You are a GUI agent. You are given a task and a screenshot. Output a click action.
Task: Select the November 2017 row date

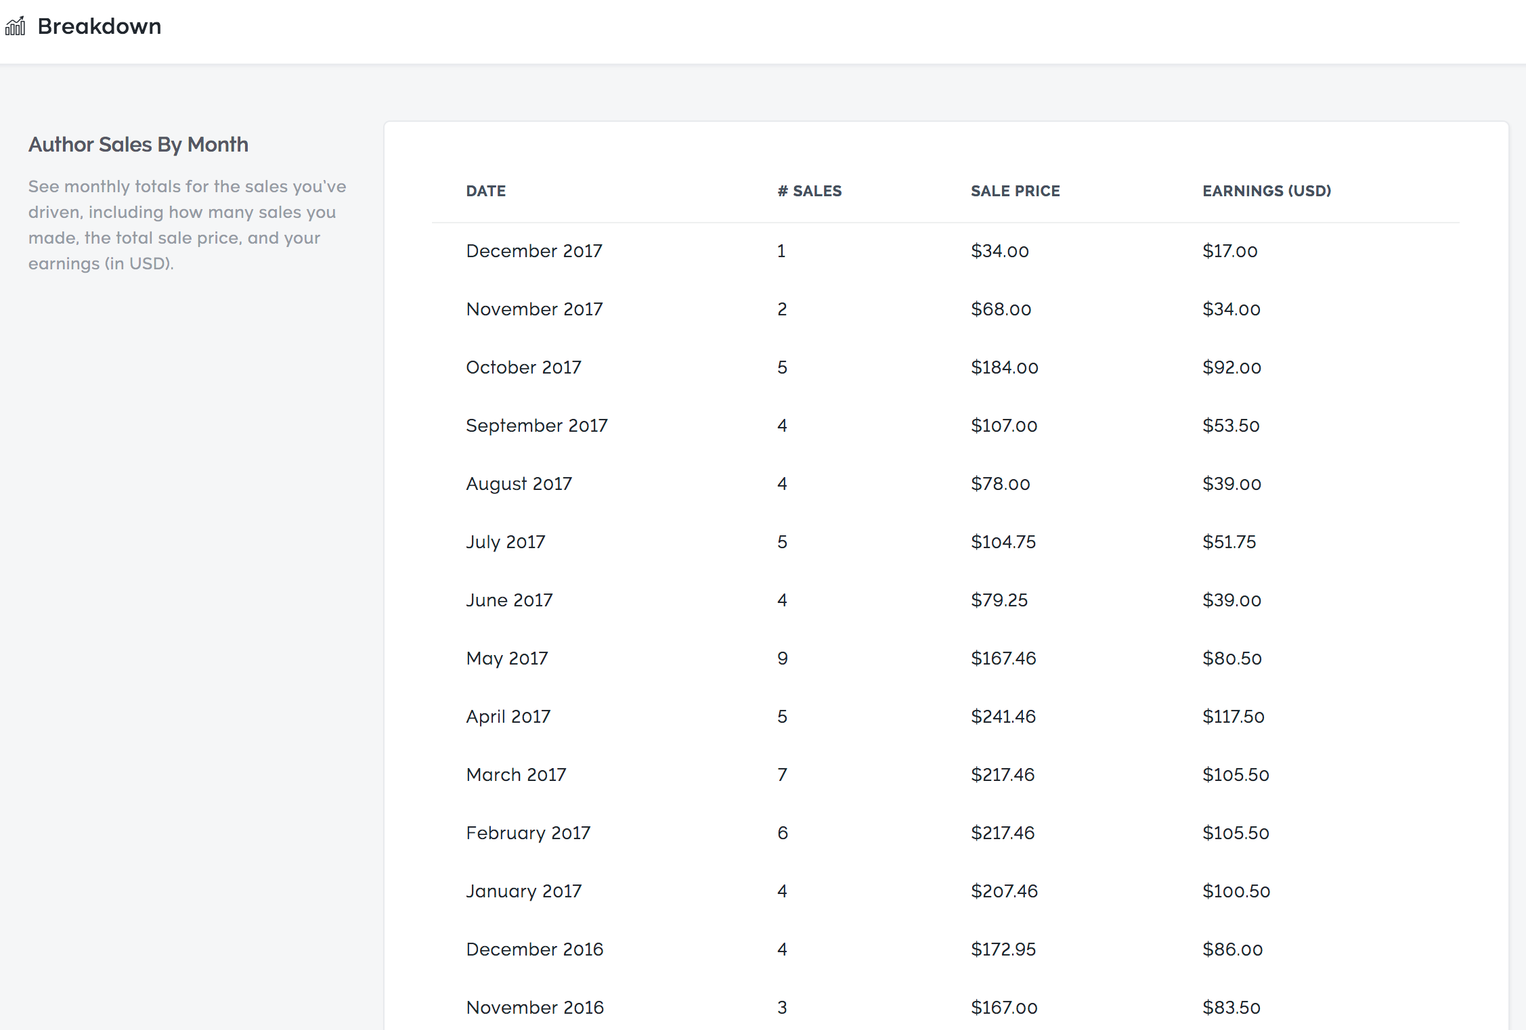click(534, 309)
